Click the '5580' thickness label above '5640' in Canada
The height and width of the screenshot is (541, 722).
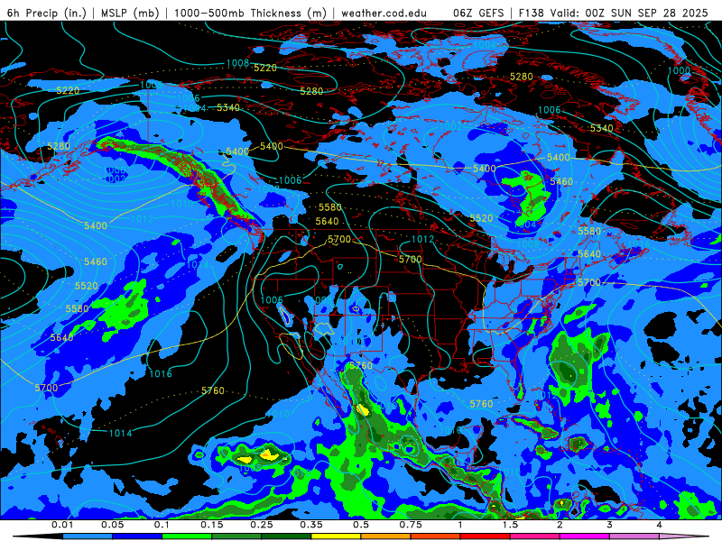[330, 207]
